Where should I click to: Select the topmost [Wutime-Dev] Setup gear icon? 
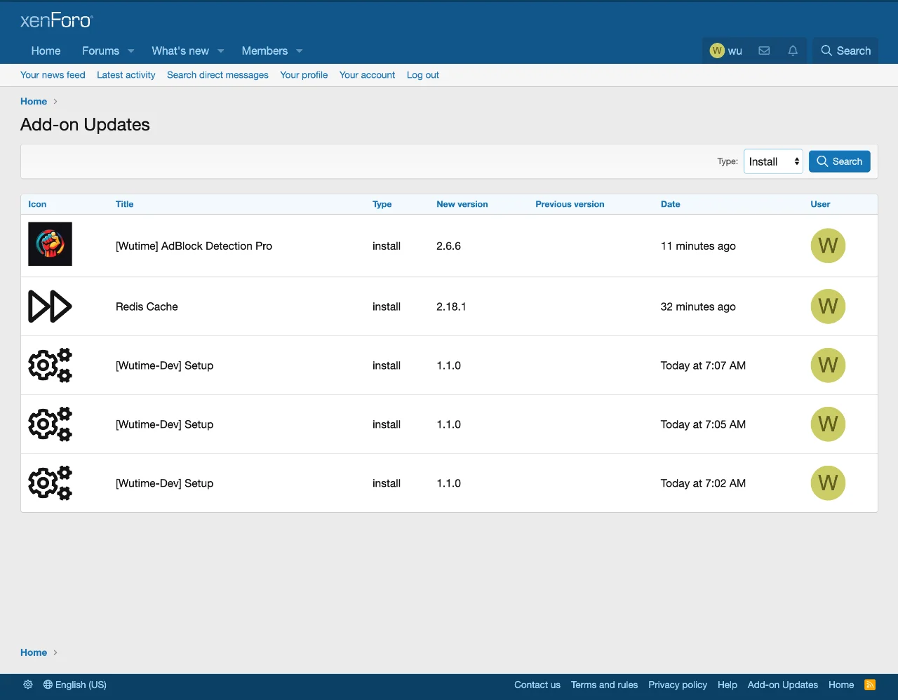50,365
